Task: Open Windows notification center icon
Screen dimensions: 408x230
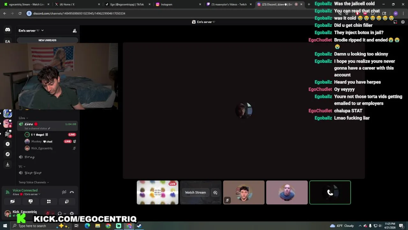Action: point(401,226)
